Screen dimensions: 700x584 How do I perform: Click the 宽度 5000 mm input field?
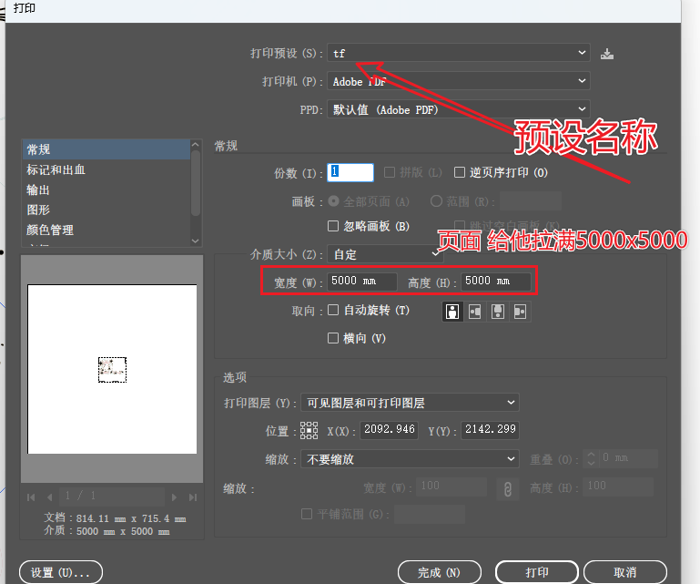point(363,282)
